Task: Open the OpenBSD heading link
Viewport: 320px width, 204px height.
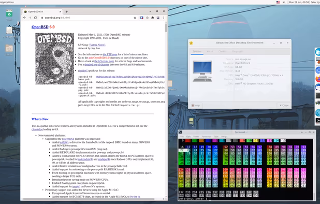Action: click(x=40, y=27)
